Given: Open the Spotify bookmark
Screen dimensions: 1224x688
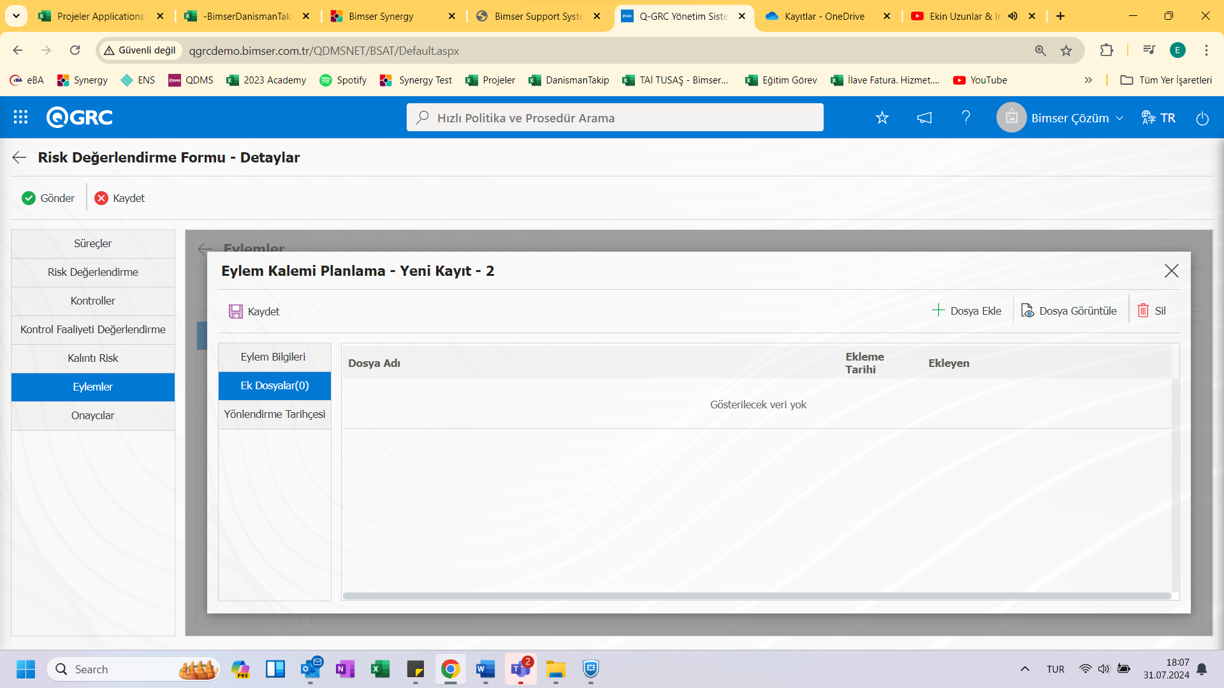Looking at the screenshot, I should point(343,80).
